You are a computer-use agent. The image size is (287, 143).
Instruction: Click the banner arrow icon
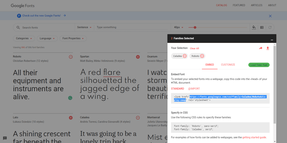click(64, 16)
